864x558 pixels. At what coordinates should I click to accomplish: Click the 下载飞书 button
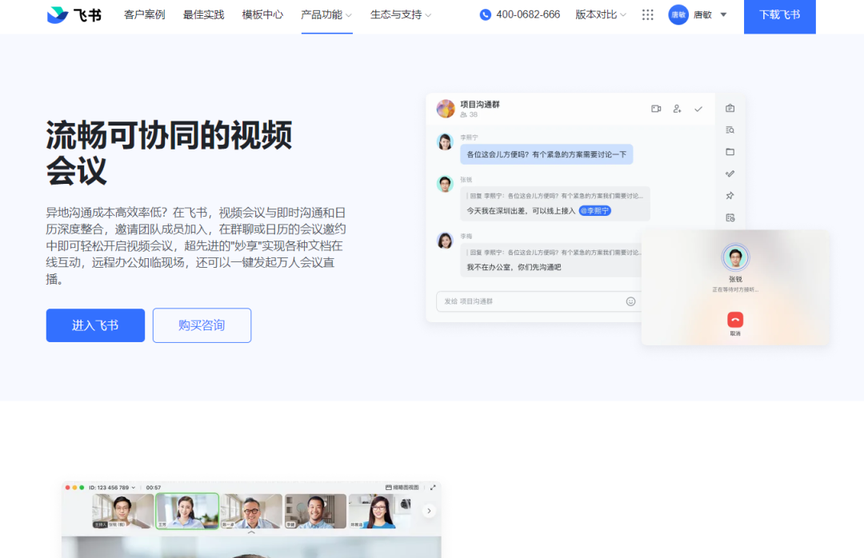pyautogui.click(x=780, y=15)
